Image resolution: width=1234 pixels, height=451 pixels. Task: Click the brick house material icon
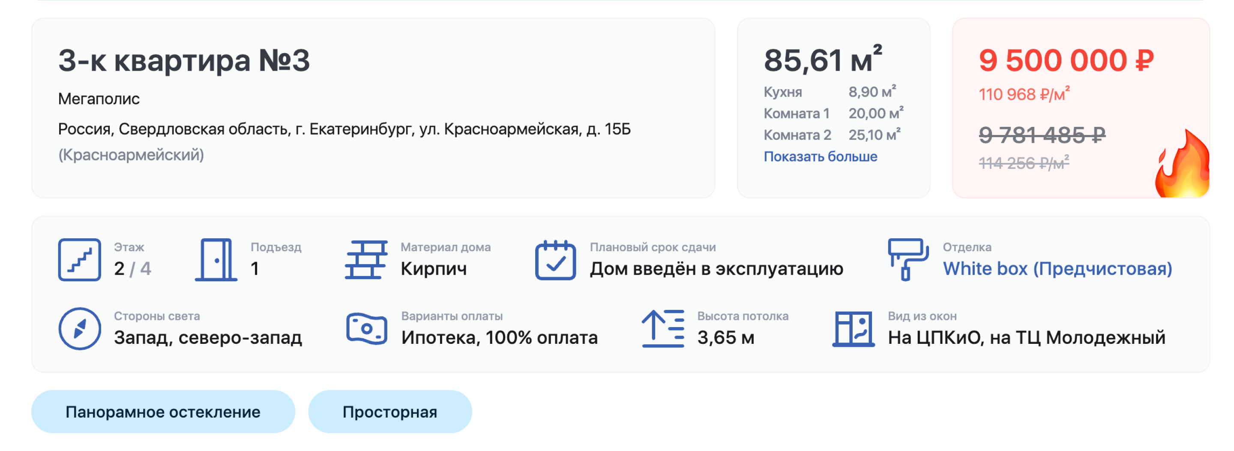(366, 259)
